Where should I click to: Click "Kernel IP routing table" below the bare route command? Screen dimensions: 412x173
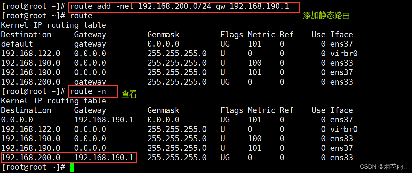pyautogui.click(x=54, y=25)
